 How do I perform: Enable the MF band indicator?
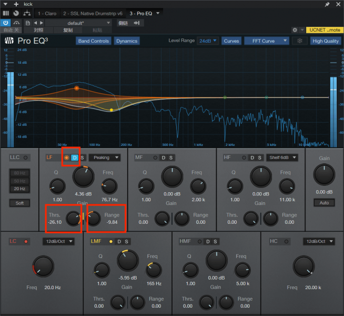(x=155, y=157)
